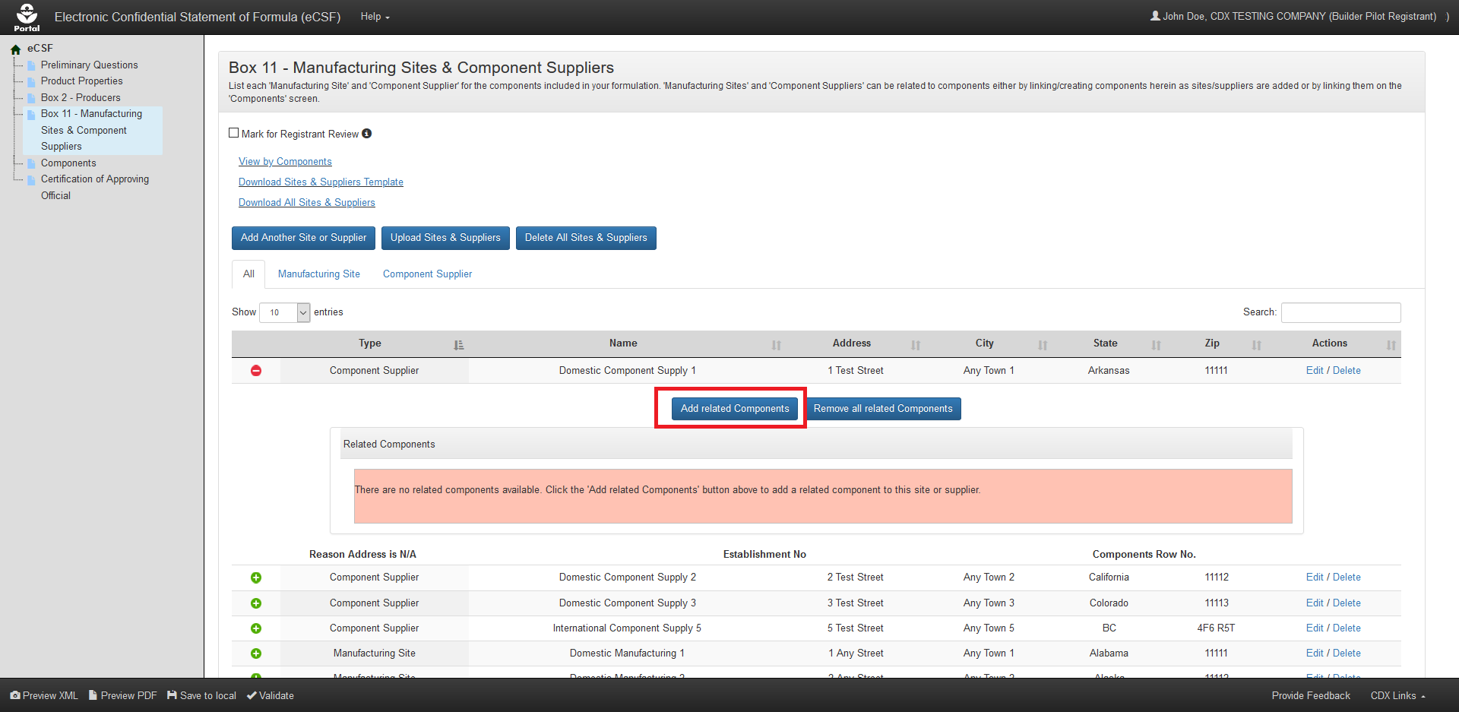This screenshot has width=1459, height=712.
Task: Open the Help menu
Action: pyautogui.click(x=375, y=17)
